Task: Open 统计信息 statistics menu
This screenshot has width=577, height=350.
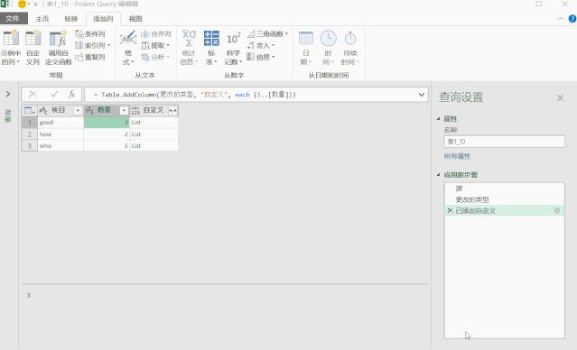Action: coord(189,48)
